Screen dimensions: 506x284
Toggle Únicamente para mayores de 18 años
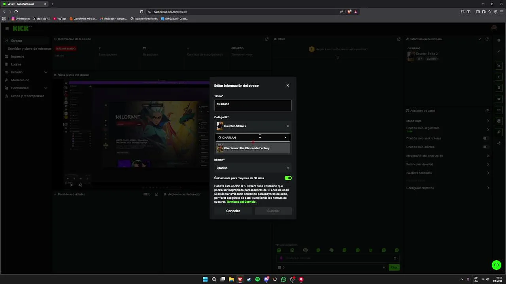tap(288, 178)
